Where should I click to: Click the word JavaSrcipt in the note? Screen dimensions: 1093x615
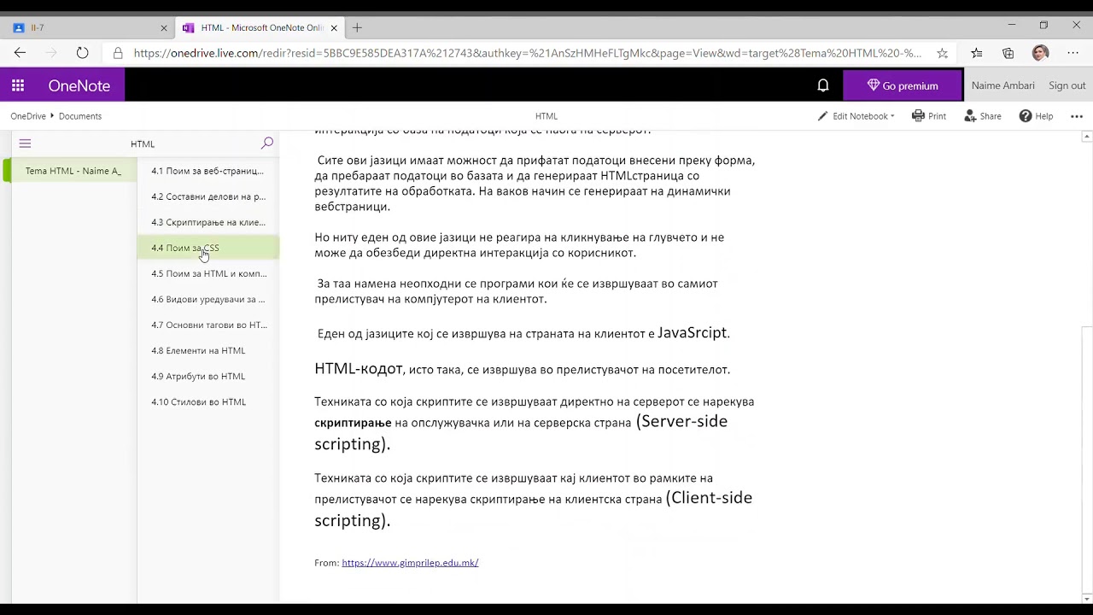(693, 332)
